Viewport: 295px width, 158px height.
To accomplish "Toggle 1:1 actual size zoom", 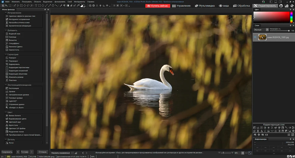I will tap(246, 153).
